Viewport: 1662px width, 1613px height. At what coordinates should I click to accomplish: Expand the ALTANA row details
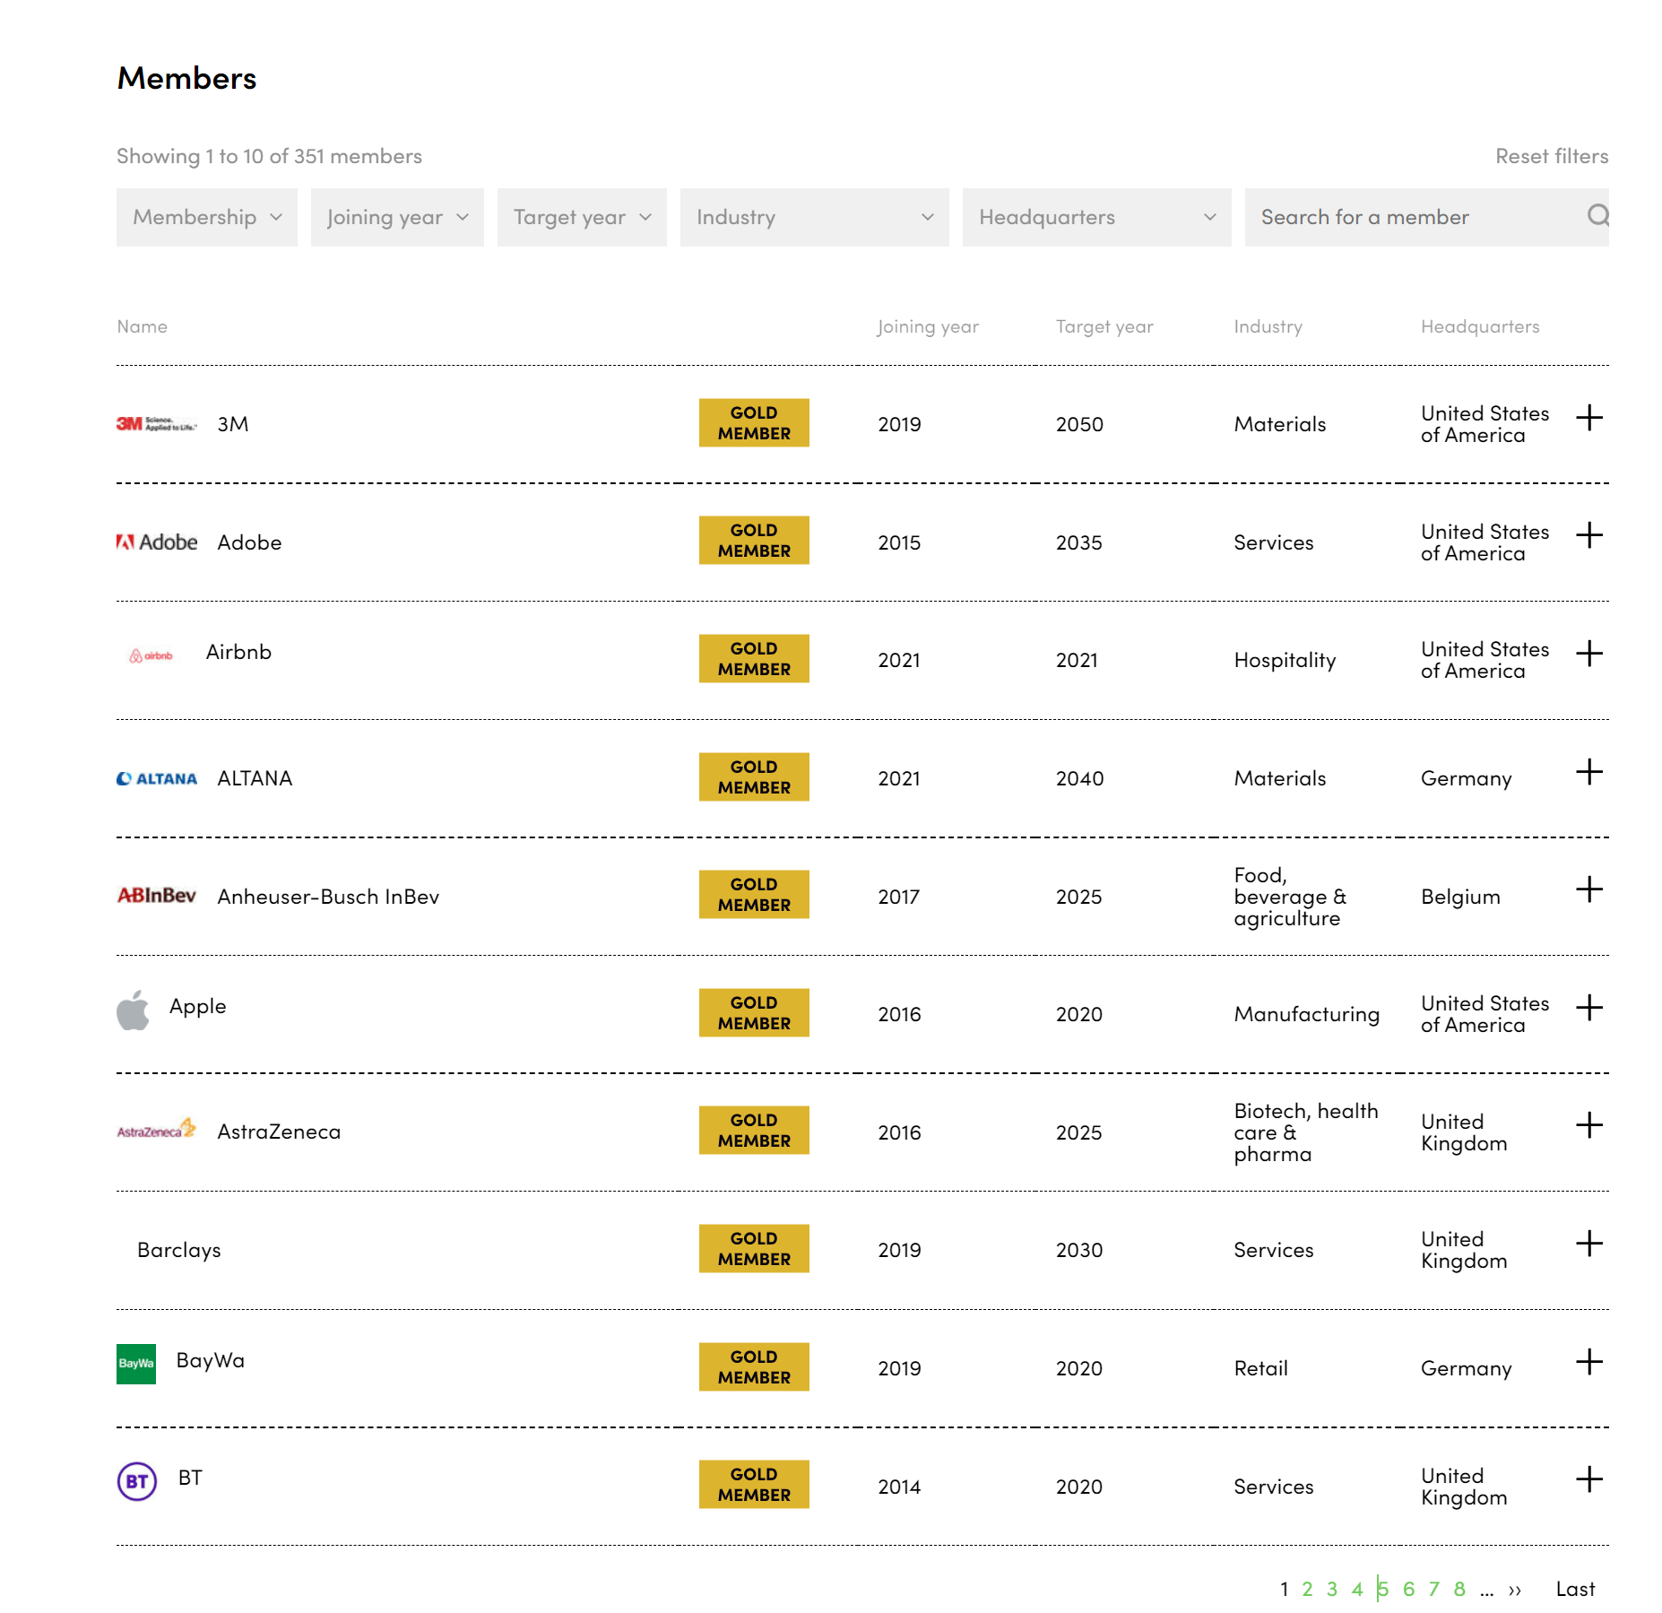(1589, 772)
